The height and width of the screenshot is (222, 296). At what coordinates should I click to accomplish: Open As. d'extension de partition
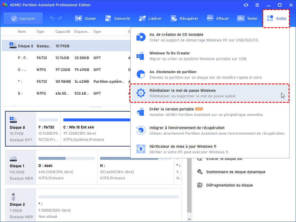point(173,72)
